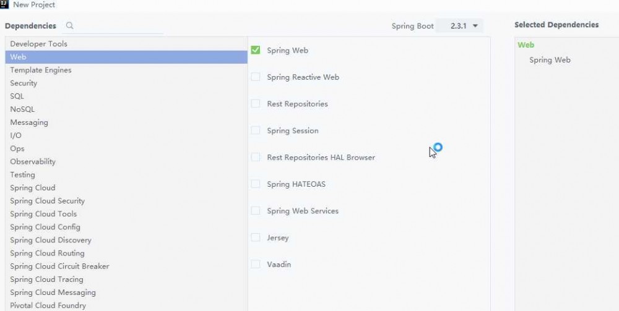Viewport: 619px width, 311px height.
Task: Tick the Jersey dependency checkbox
Action: click(x=256, y=237)
